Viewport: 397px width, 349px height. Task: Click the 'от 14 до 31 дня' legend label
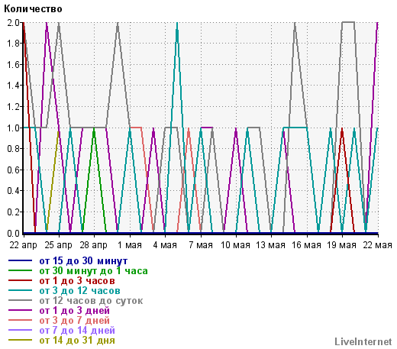77,341
